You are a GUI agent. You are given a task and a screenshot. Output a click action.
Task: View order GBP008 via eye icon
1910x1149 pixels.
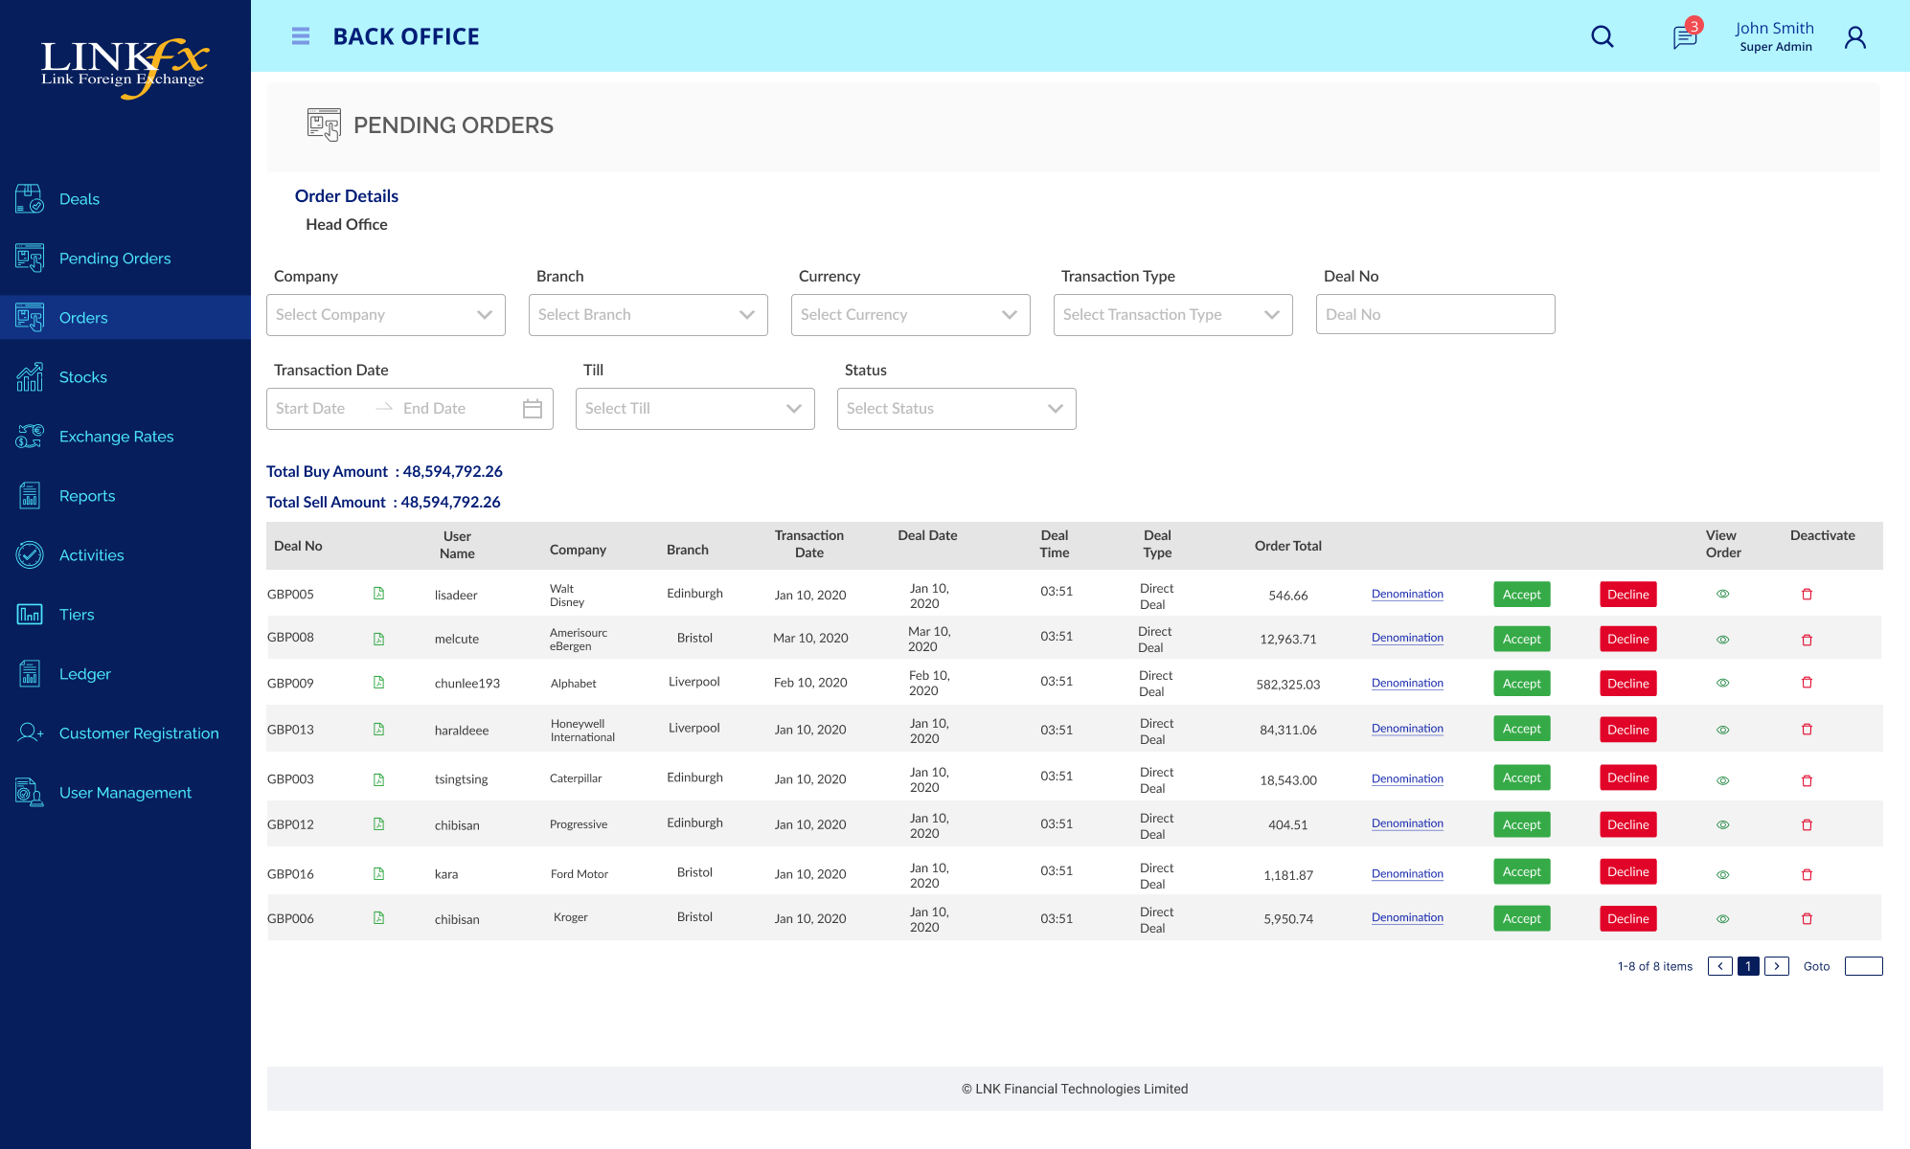click(x=1722, y=640)
